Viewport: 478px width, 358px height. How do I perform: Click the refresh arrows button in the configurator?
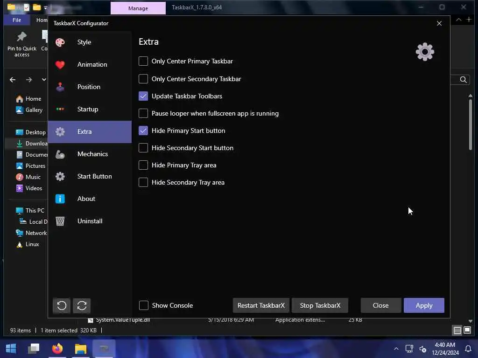(x=82, y=305)
